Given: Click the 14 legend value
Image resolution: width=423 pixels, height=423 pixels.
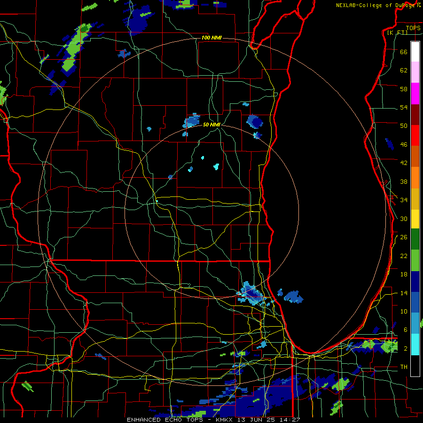Looking at the screenshot, I should tap(404, 293).
